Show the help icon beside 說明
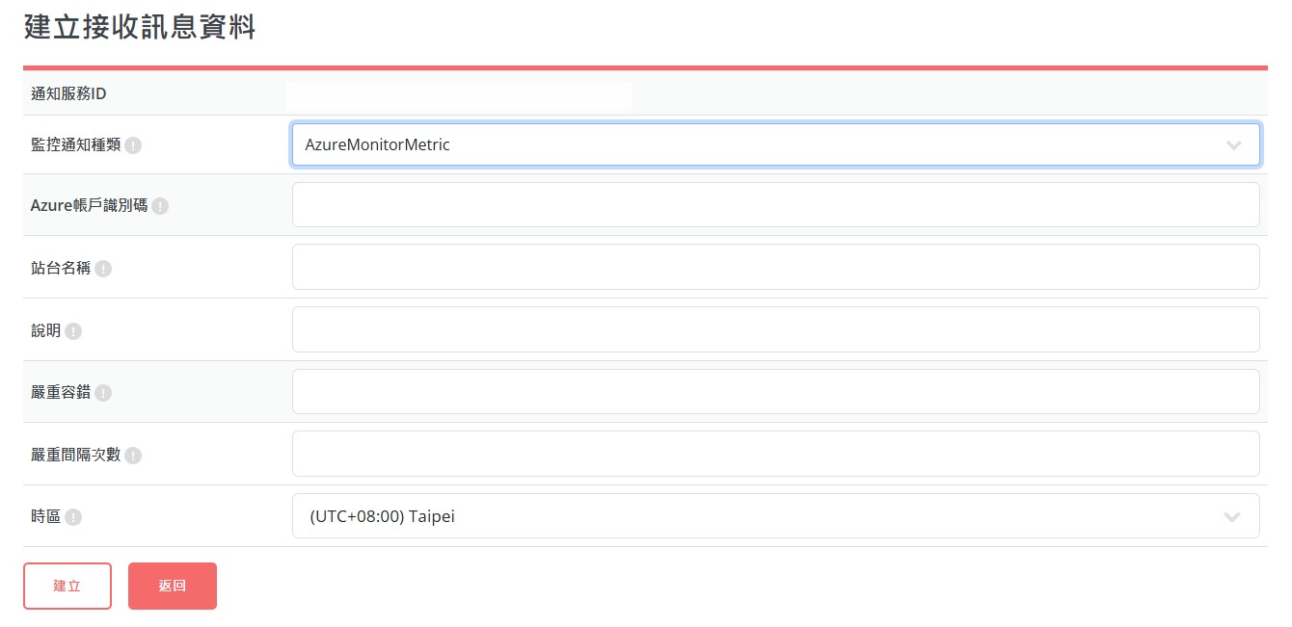 pyautogui.click(x=73, y=331)
